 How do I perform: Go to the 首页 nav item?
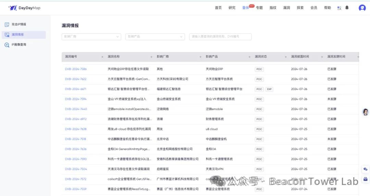[218, 8]
